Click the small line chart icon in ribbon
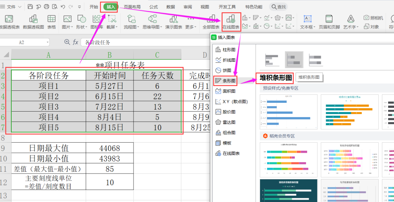Screen dimensions: 394x202 pyautogui.click(x=267, y=18)
